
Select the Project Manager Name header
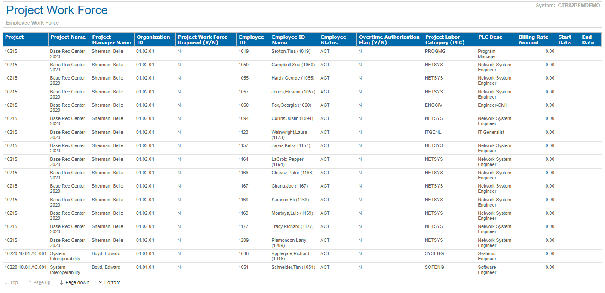(111, 40)
